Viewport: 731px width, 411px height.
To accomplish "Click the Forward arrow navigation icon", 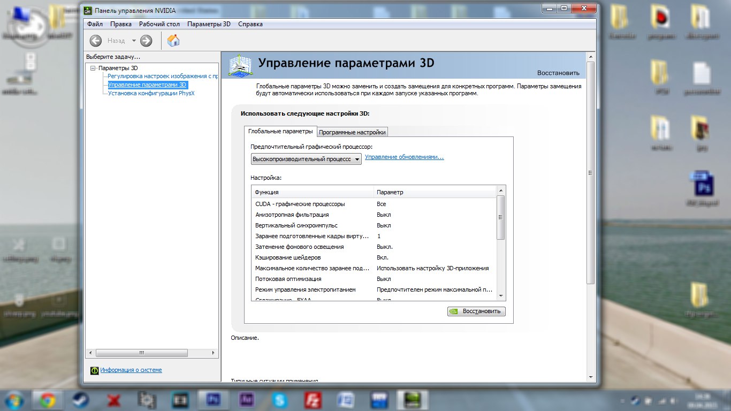I will (x=146, y=41).
